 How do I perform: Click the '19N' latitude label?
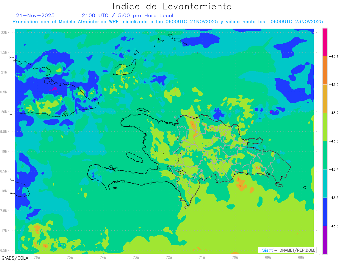click(x=5, y=151)
